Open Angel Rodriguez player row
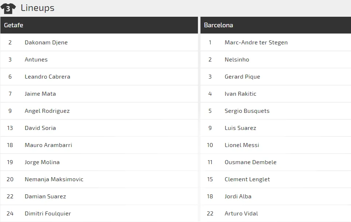The height and width of the screenshot is (222, 351). [x=47, y=111]
